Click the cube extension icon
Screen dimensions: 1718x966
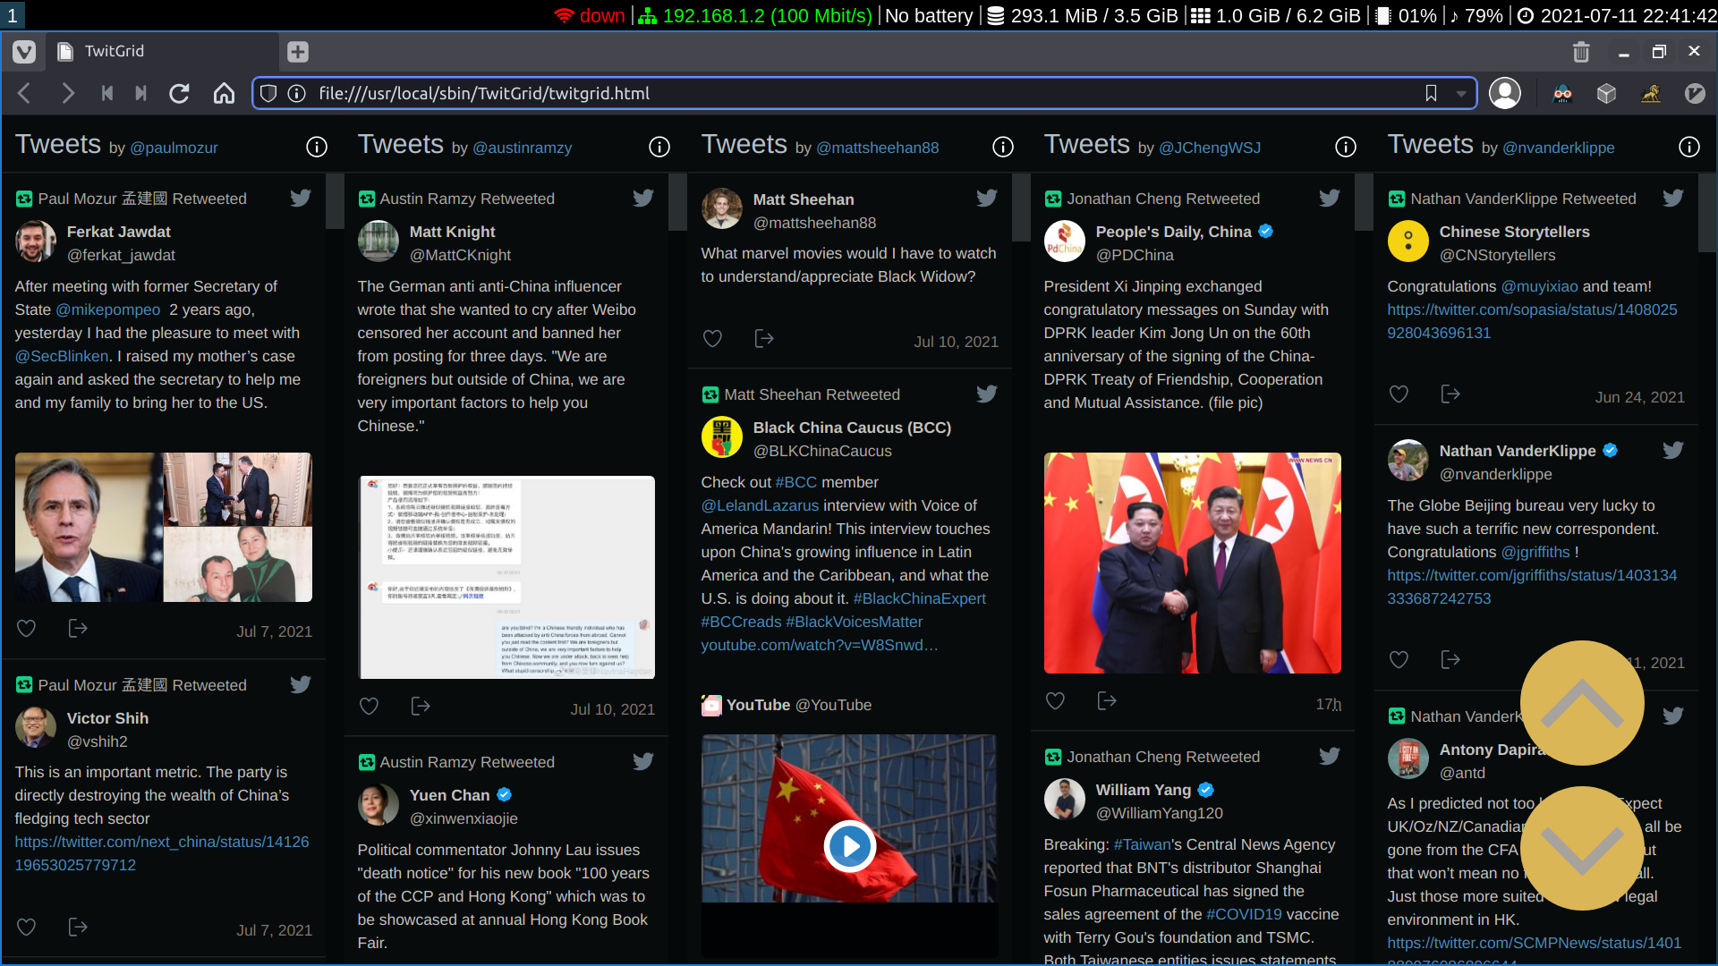click(1606, 93)
